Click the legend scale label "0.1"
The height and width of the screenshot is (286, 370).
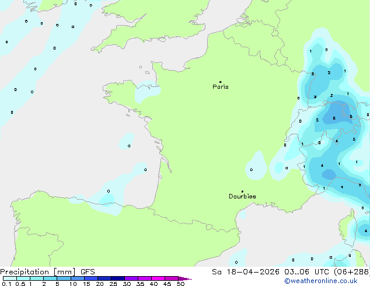tap(6, 284)
